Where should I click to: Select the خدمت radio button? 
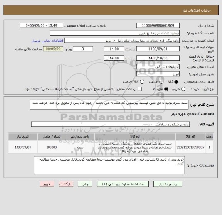tap(161, 82)
